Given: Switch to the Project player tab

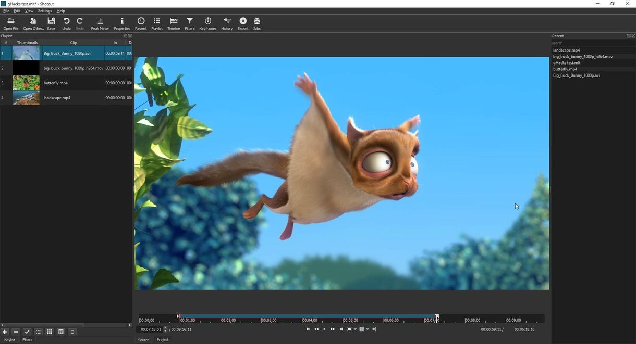Looking at the screenshot, I should [x=163, y=340].
